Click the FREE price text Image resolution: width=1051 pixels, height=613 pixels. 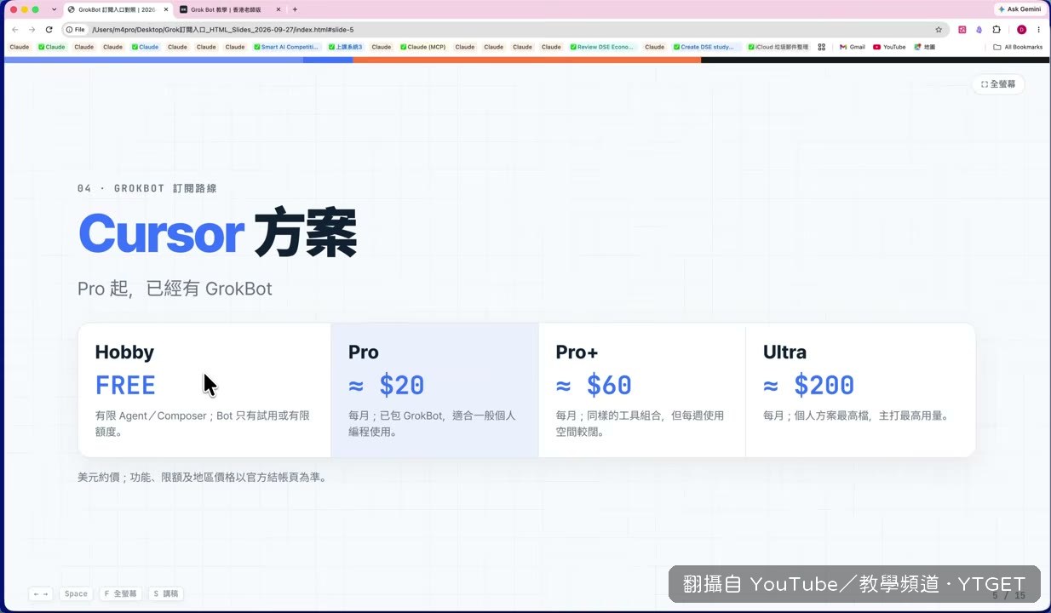click(125, 386)
